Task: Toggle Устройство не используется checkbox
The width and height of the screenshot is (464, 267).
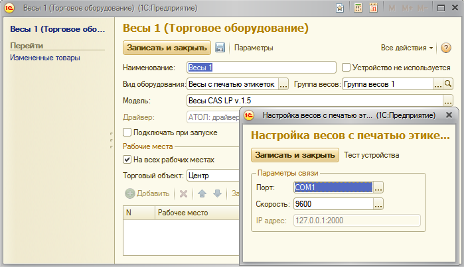Action: (346, 68)
